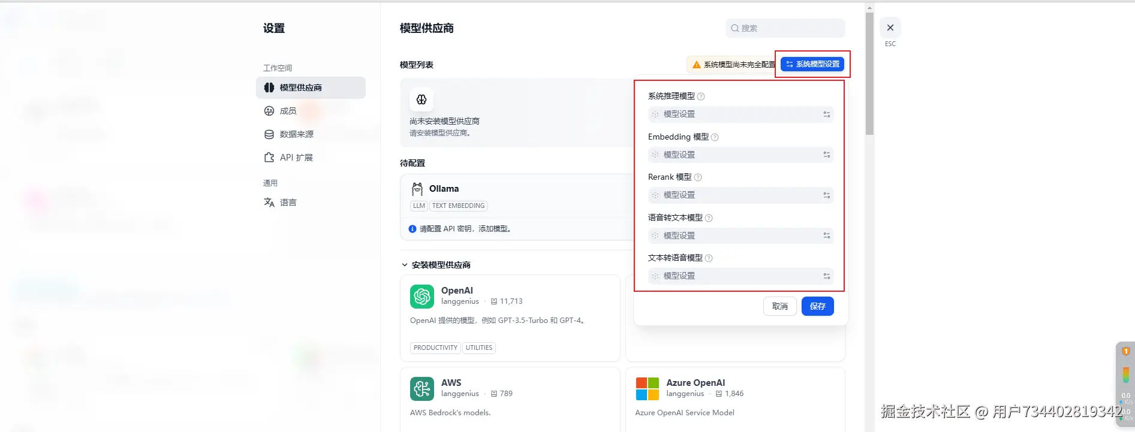Close settings with the X button

[890, 28]
